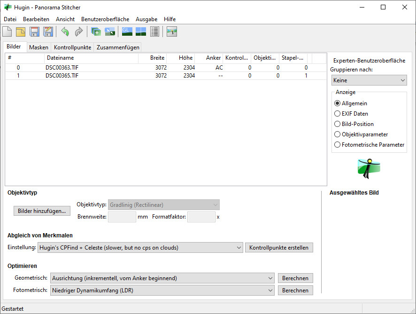Image resolution: width=416 pixels, height=314 pixels.
Task: Click the AC anchor cell of DSC00363.TIF
Action: [219, 68]
